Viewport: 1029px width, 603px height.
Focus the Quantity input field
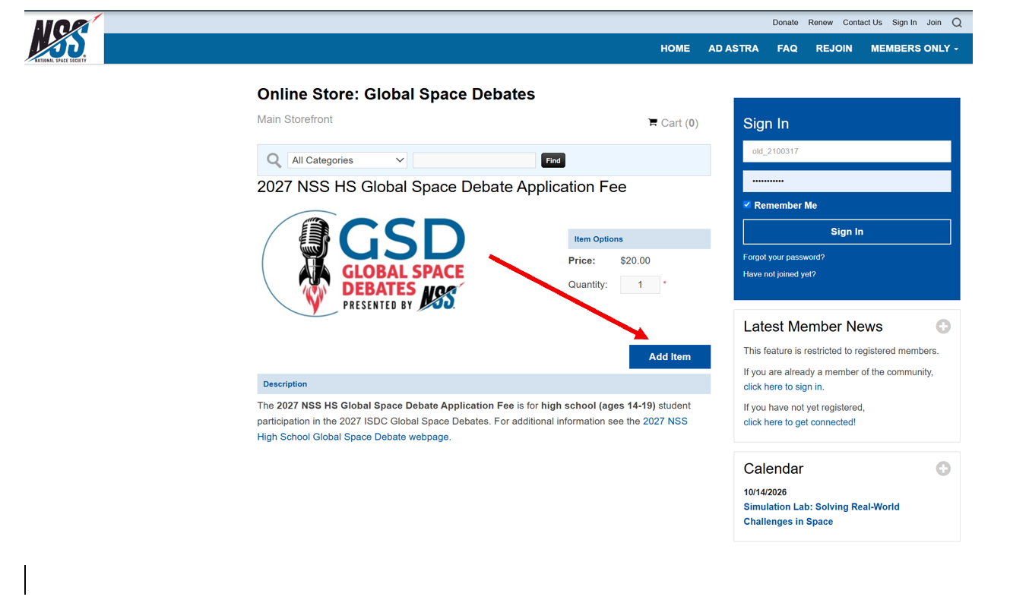pyautogui.click(x=640, y=285)
